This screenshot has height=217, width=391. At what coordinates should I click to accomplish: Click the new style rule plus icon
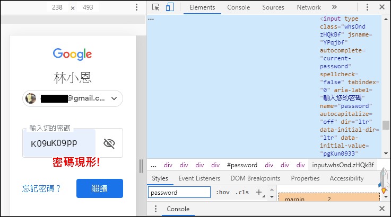click(x=259, y=193)
